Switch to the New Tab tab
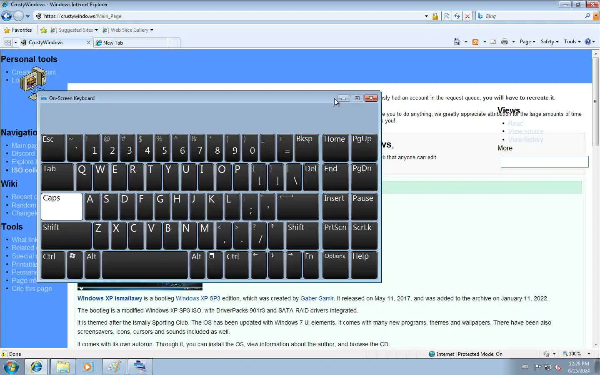600x375 pixels. pyautogui.click(x=131, y=43)
